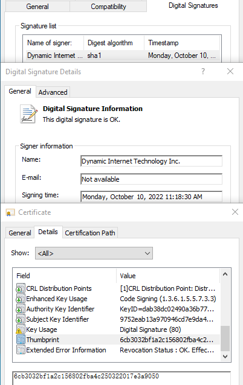243x385 pixels.
Task: Open the Advanced tab in Signature Details
Action: click(x=53, y=92)
